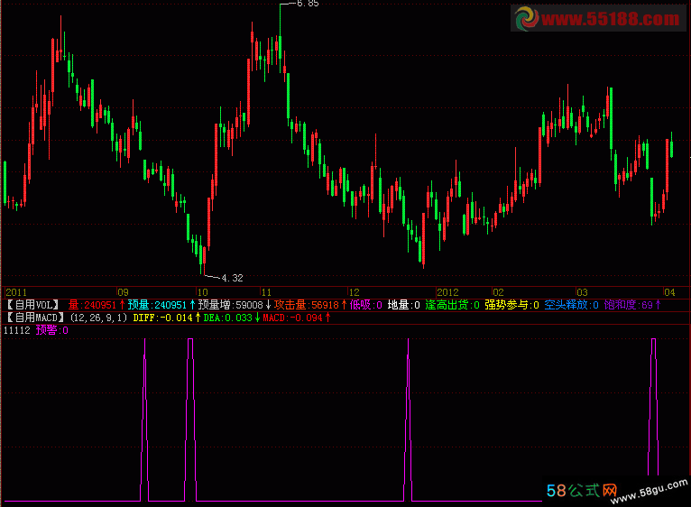Click the 逢高出货:0 label
Screen dimensions: 691x507
tap(453, 305)
